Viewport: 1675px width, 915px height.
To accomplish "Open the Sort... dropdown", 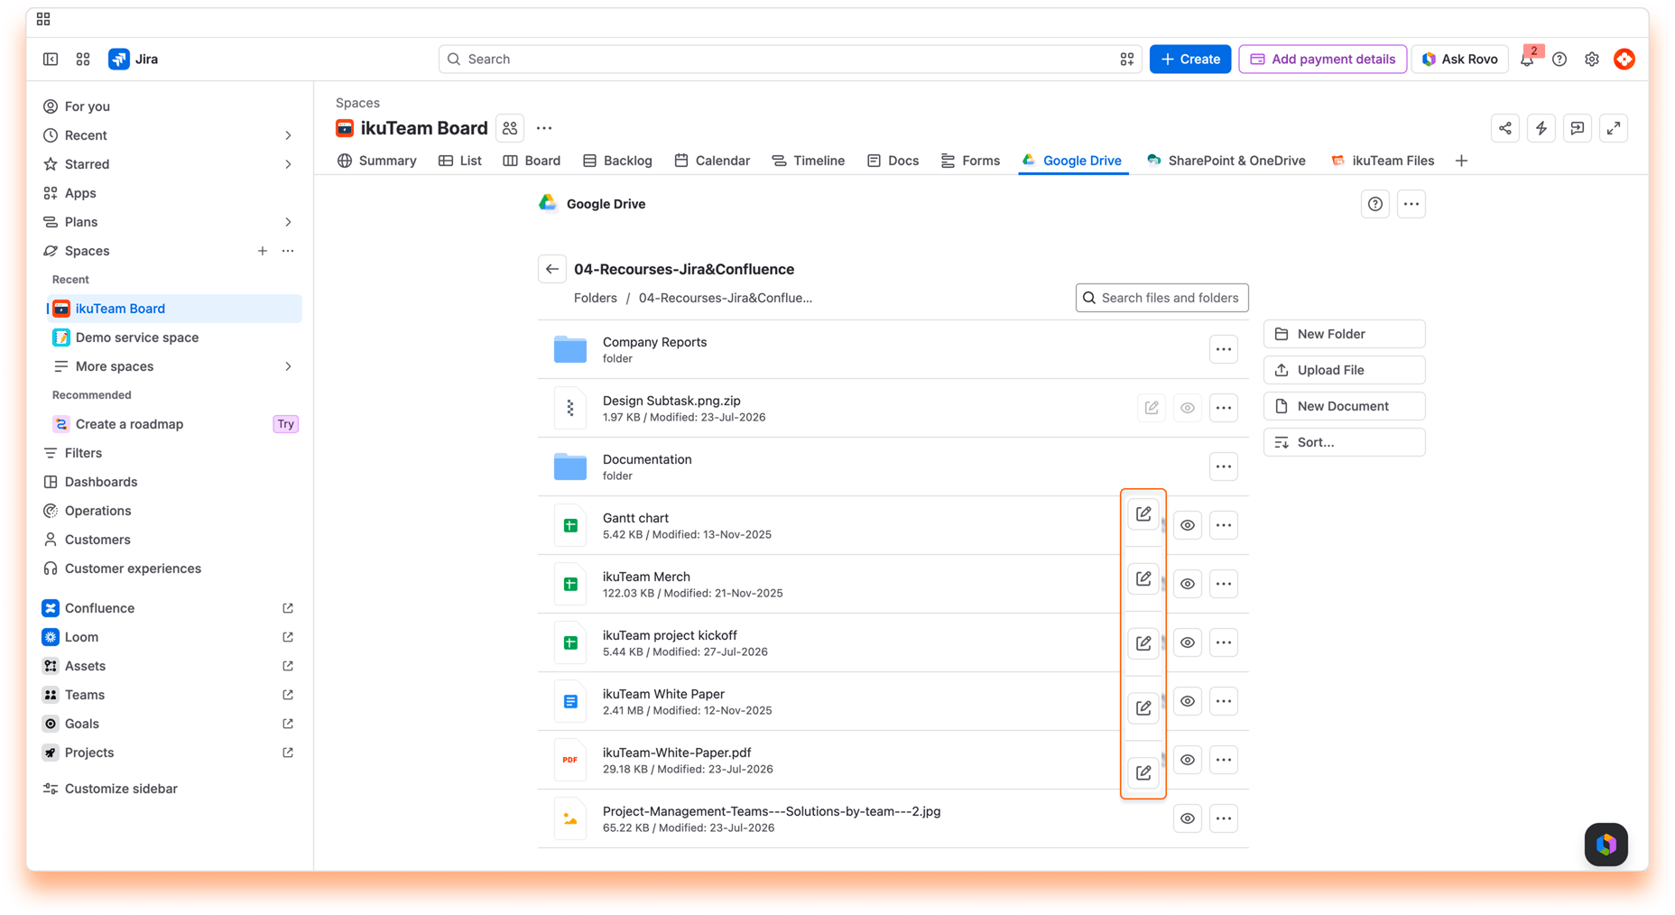I will point(1344,442).
